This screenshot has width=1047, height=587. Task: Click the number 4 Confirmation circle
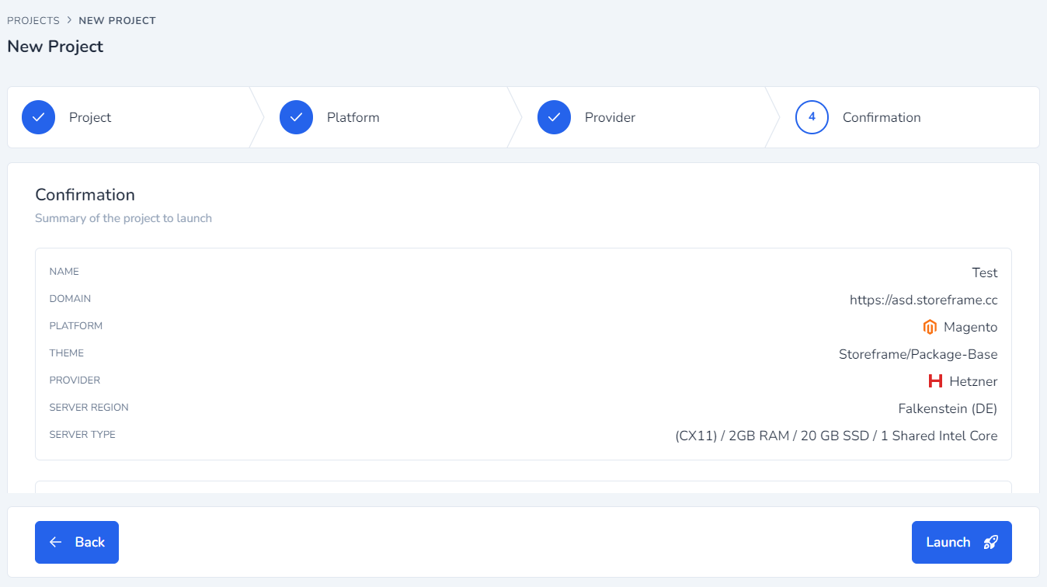click(812, 116)
